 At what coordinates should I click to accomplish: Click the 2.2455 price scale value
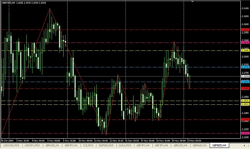click(245, 113)
